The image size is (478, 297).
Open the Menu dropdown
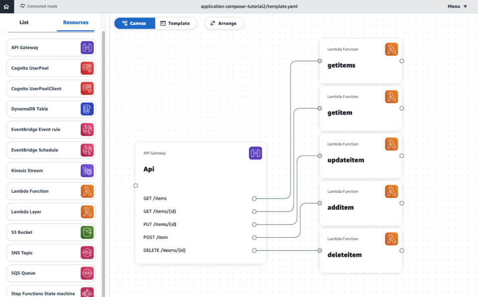[457, 6]
